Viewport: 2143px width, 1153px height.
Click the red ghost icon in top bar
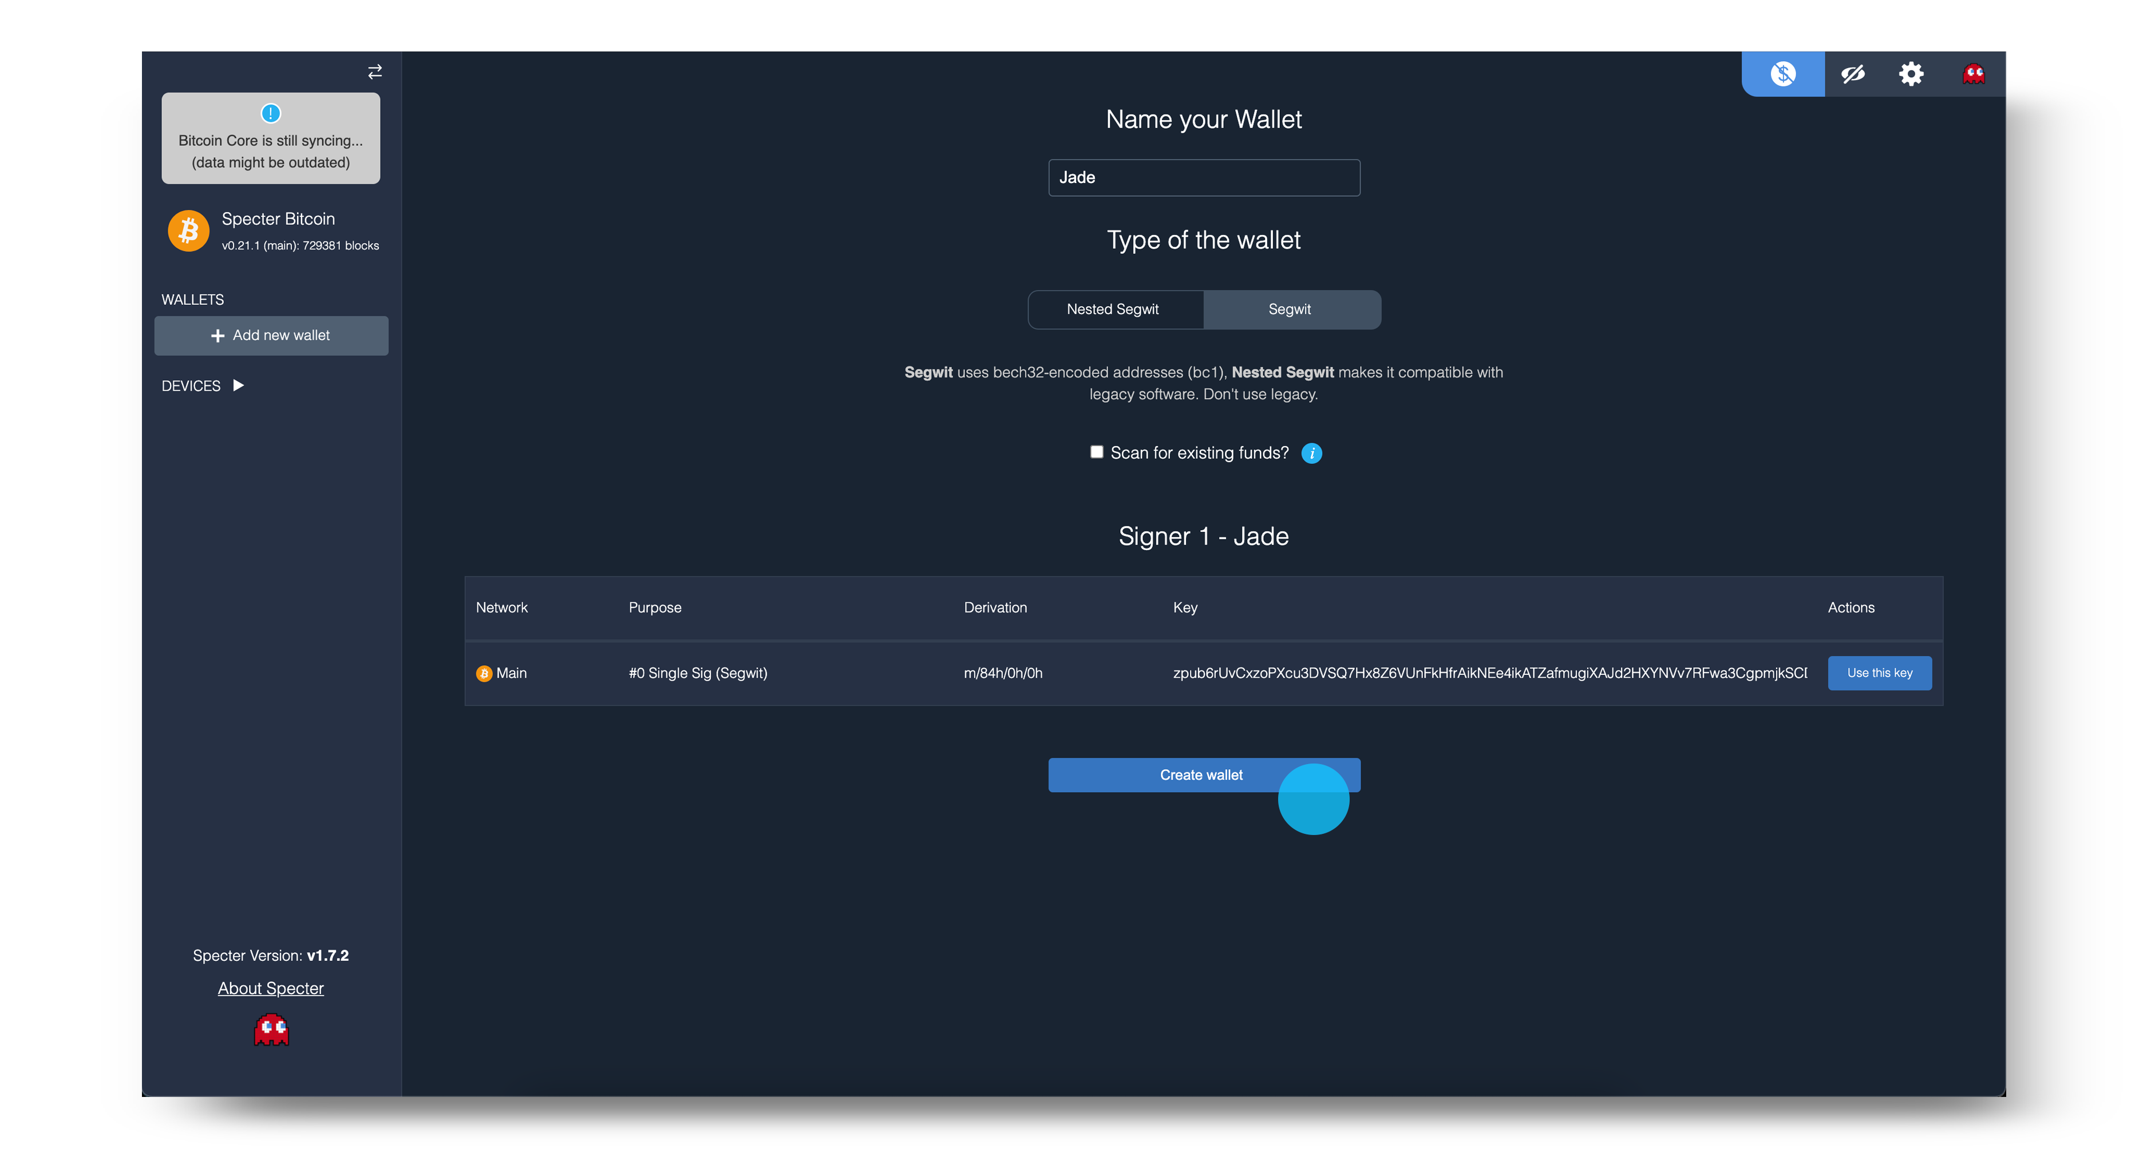[x=1974, y=74]
